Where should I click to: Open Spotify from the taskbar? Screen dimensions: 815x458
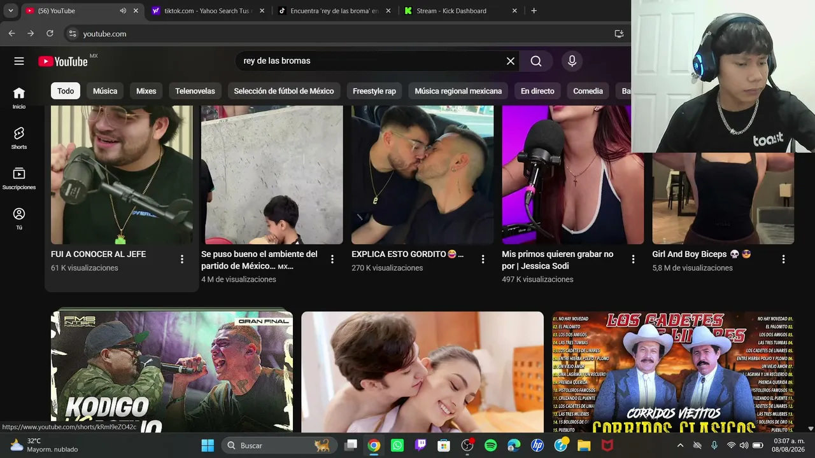point(490,445)
